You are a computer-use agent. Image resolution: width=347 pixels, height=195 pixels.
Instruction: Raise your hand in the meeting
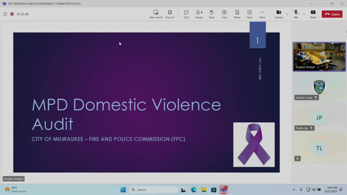[212, 14]
